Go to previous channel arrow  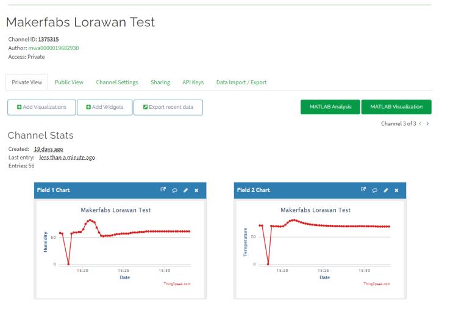click(420, 123)
